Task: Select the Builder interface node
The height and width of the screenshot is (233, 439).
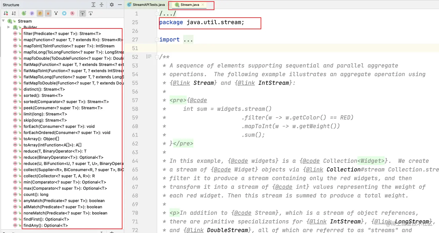Action: [30, 27]
